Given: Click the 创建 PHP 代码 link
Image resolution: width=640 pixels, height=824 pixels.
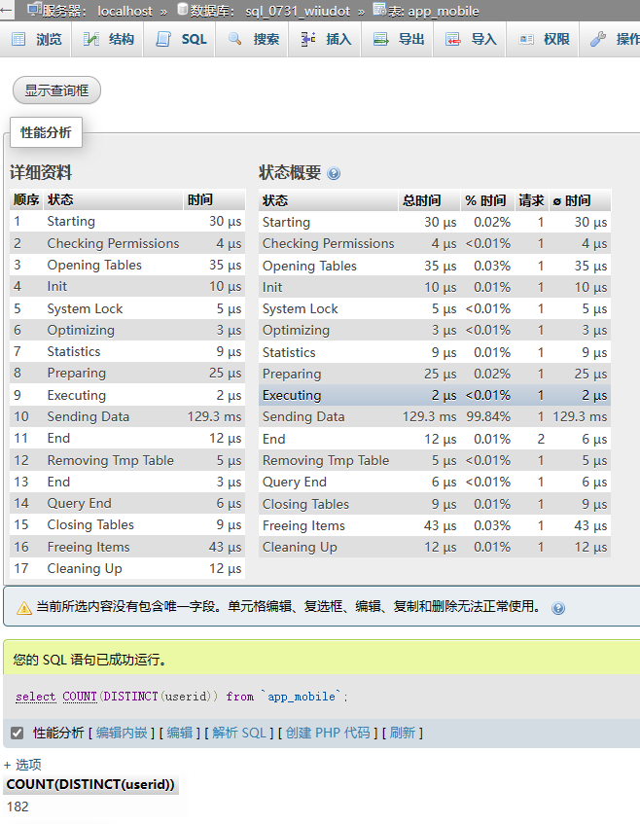Looking at the screenshot, I should [328, 733].
